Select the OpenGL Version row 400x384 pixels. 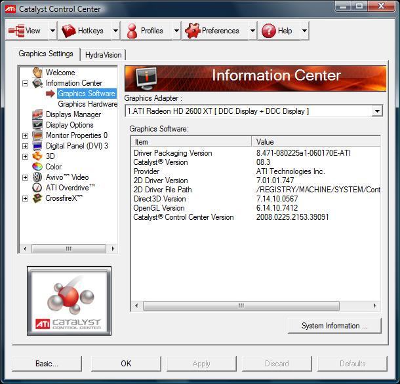[256, 208]
